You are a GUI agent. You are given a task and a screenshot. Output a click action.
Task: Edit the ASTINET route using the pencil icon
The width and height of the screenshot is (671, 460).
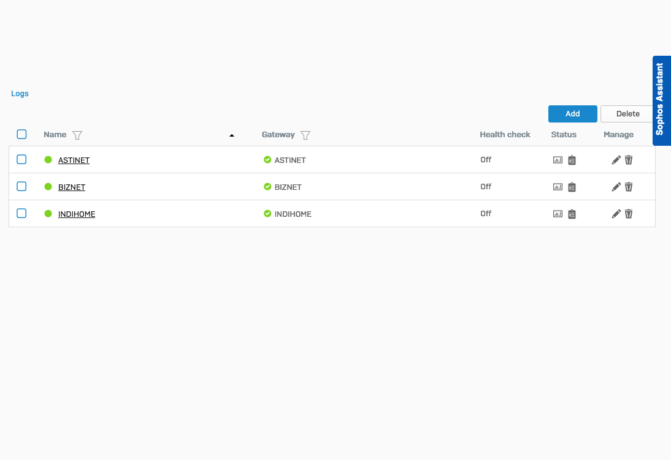616,160
